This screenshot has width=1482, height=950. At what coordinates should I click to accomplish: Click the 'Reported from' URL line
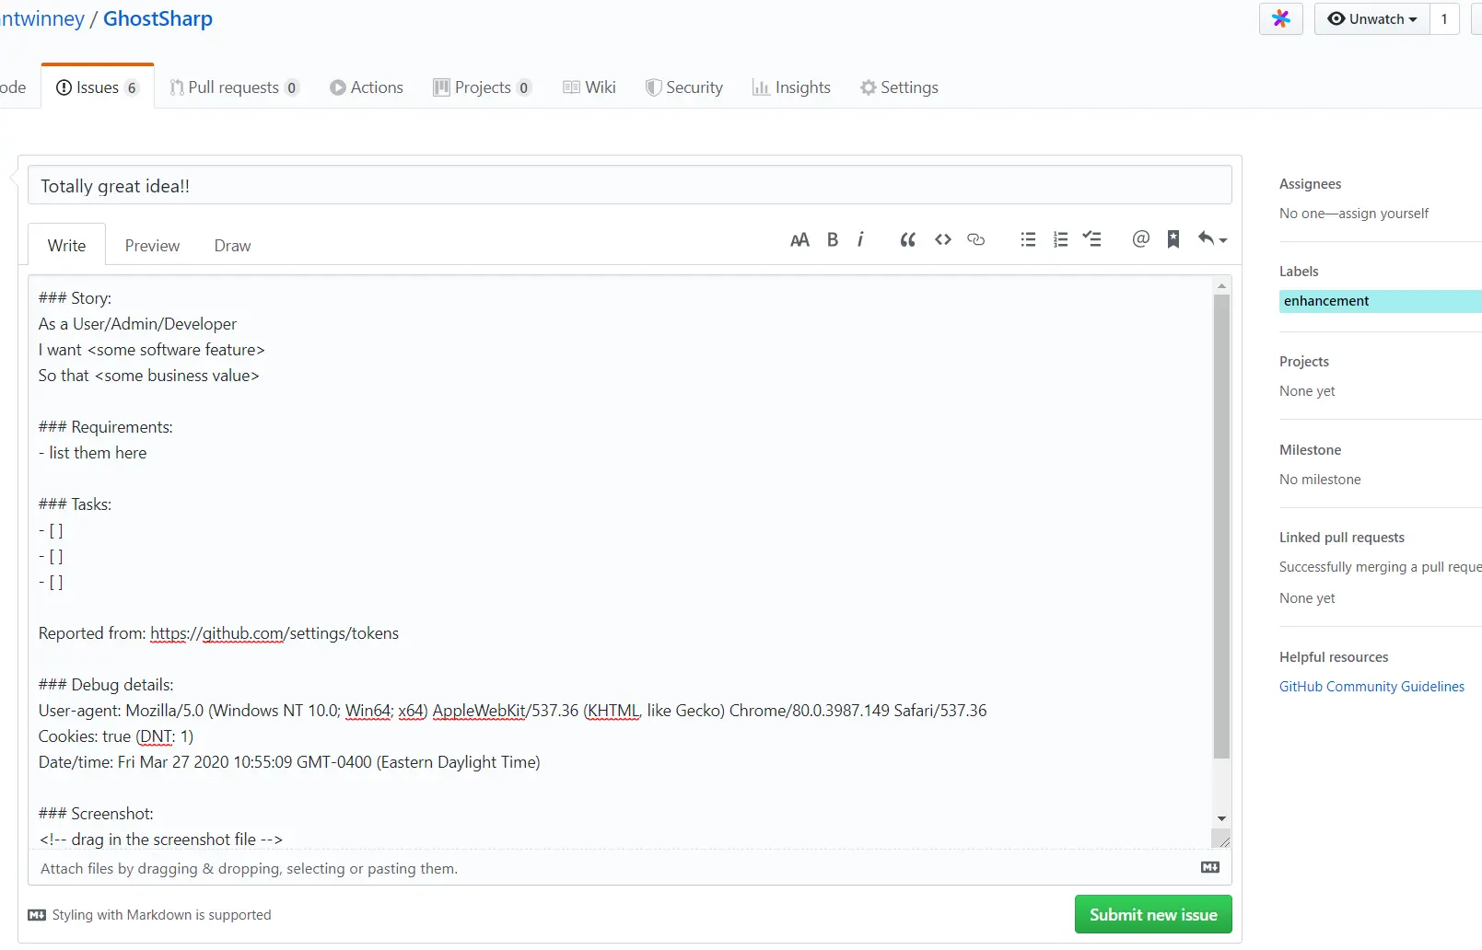(x=219, y=633)
